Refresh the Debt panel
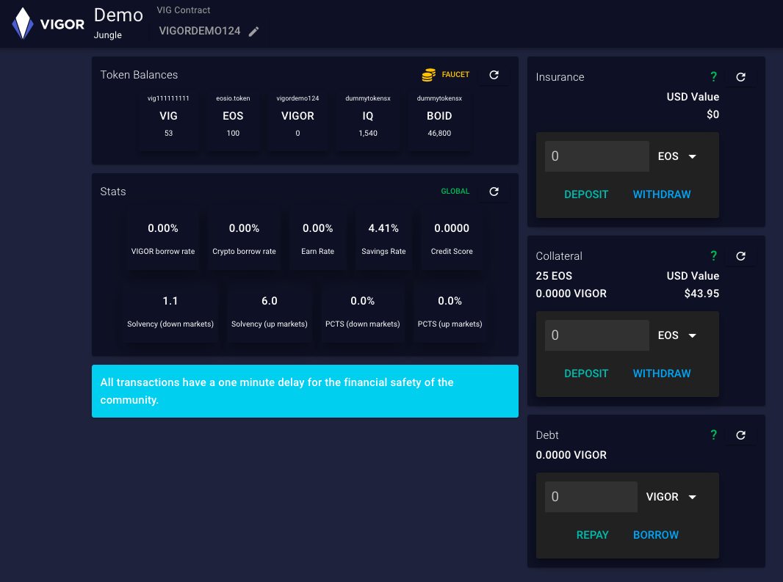Screen dimensions: 783x582 [740, 435]
